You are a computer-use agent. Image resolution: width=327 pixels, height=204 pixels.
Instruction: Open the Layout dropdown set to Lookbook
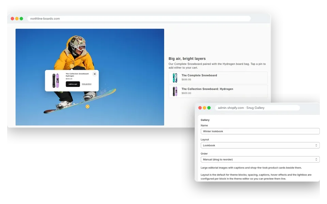click(x=260, y=145)
